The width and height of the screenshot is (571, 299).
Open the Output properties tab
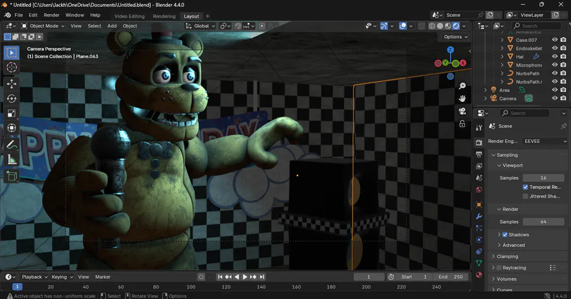coord(479,155)
